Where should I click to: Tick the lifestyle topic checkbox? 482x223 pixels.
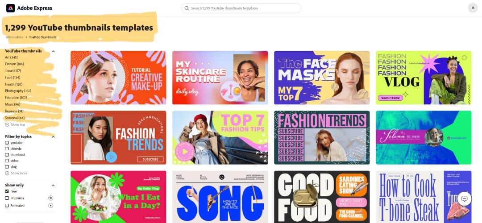tap(7, 149)
